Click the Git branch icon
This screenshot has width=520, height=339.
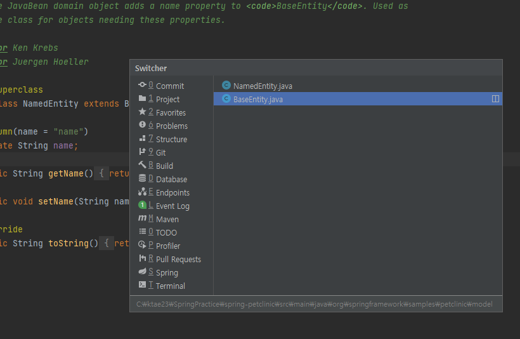click(x=142, y=152)
